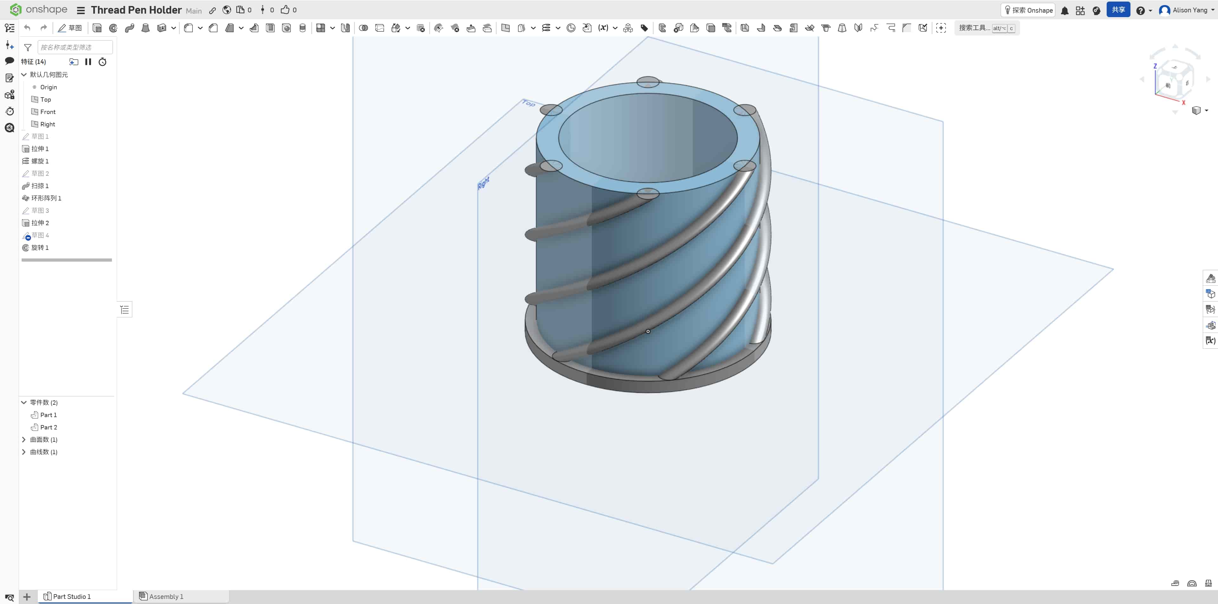Click the 草图 sketch button
Viewport: 1218px width, 604px height.
tap(69, 28)
